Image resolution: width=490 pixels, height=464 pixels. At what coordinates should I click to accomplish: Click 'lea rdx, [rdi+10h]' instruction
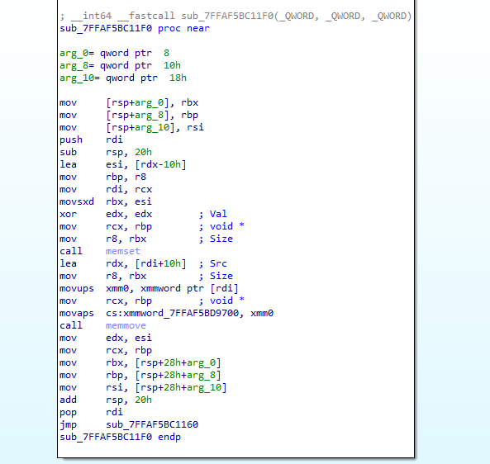tap(123, 263)
